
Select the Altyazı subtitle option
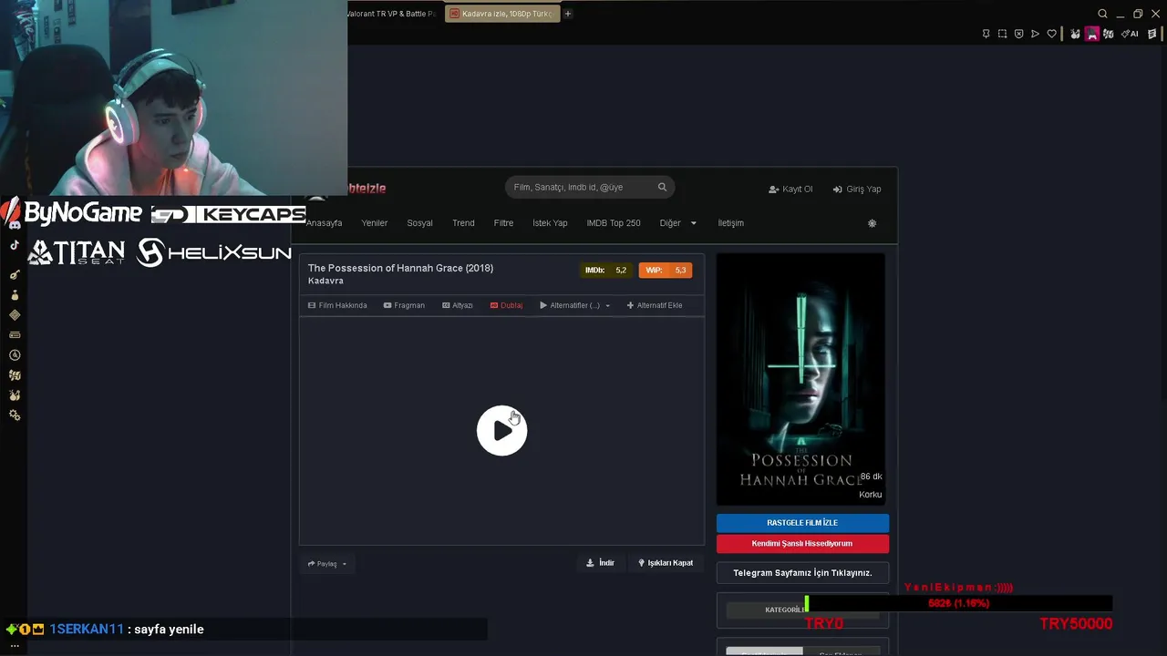[x=458, y=305]
